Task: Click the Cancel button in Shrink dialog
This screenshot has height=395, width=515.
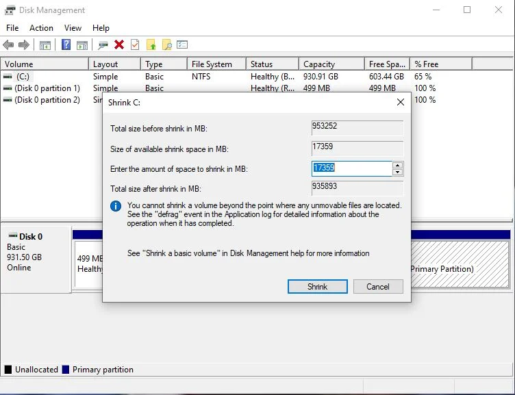Action: point(378,287)
